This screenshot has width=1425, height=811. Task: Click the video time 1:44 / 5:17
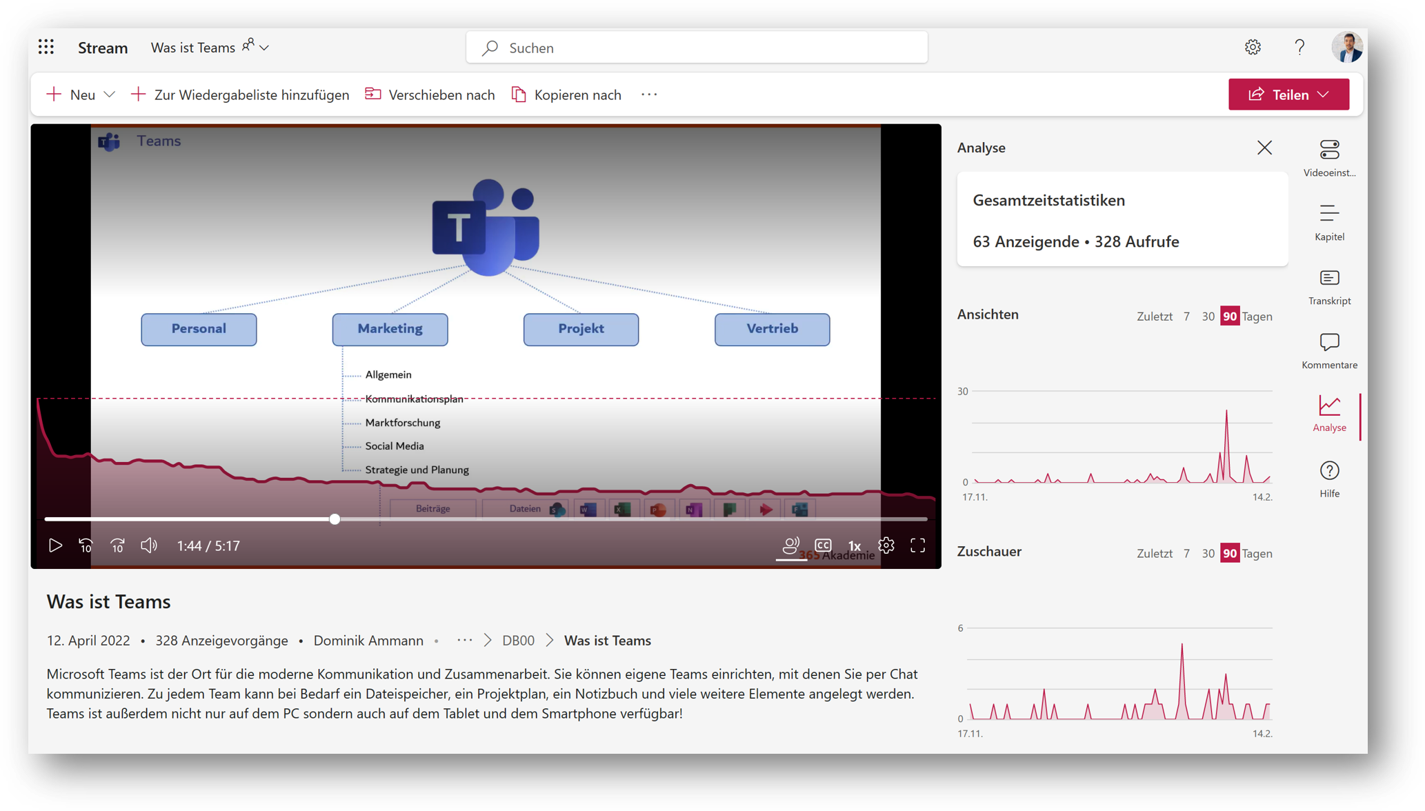coord(208,546)
